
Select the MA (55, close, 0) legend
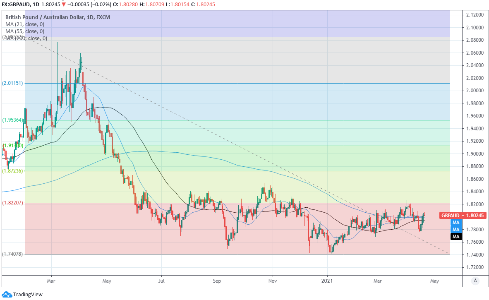coord(25,31)
